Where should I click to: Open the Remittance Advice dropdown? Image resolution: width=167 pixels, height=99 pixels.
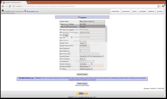pyautogui.click(x=85, y=67)
